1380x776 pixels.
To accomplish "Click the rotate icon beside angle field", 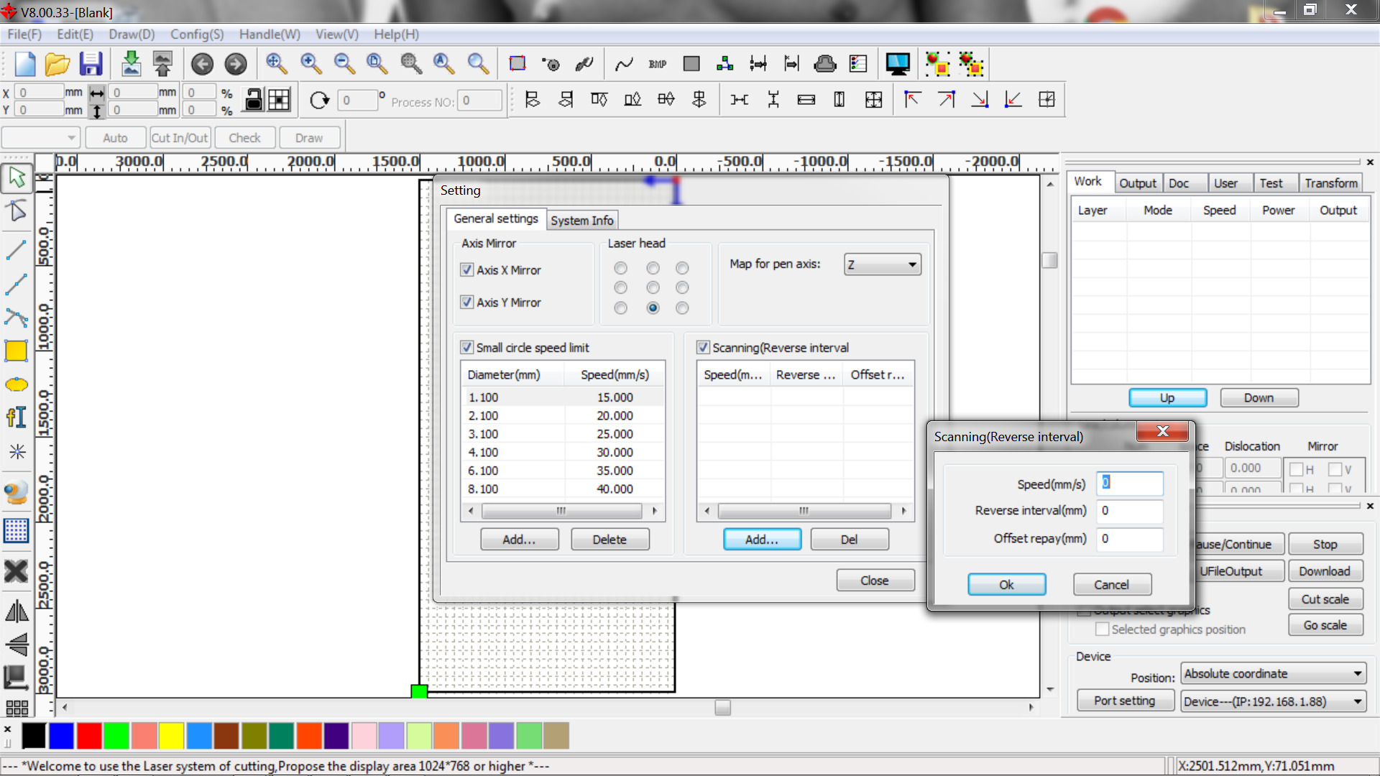I will (x=319, y=100).
